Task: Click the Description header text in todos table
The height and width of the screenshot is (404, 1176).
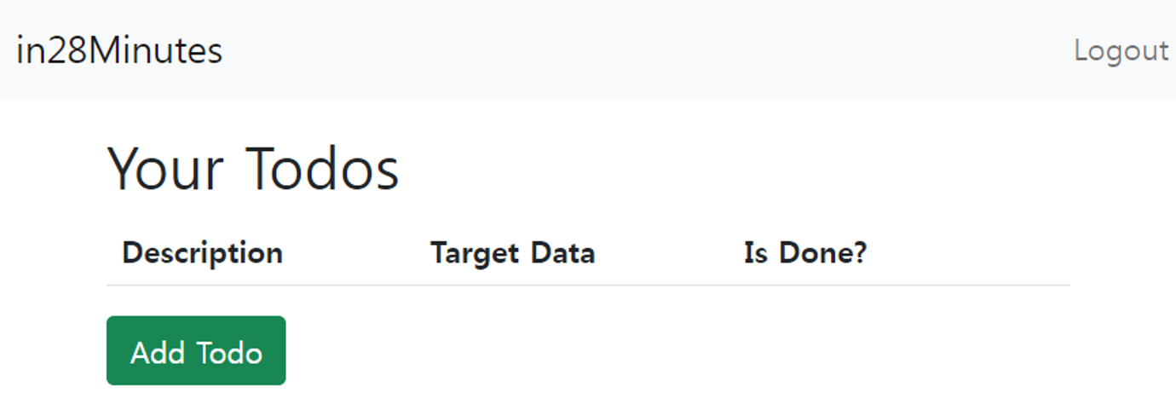Action: 203,253
